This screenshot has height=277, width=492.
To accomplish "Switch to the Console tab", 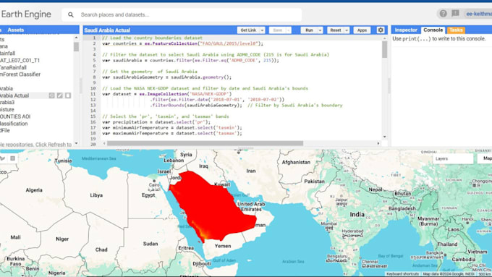I will 433,30.
